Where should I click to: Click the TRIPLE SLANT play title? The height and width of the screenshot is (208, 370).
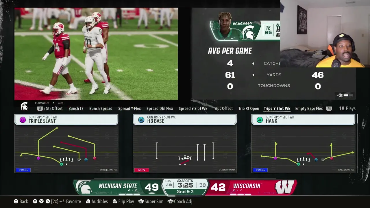coord(42,121)
